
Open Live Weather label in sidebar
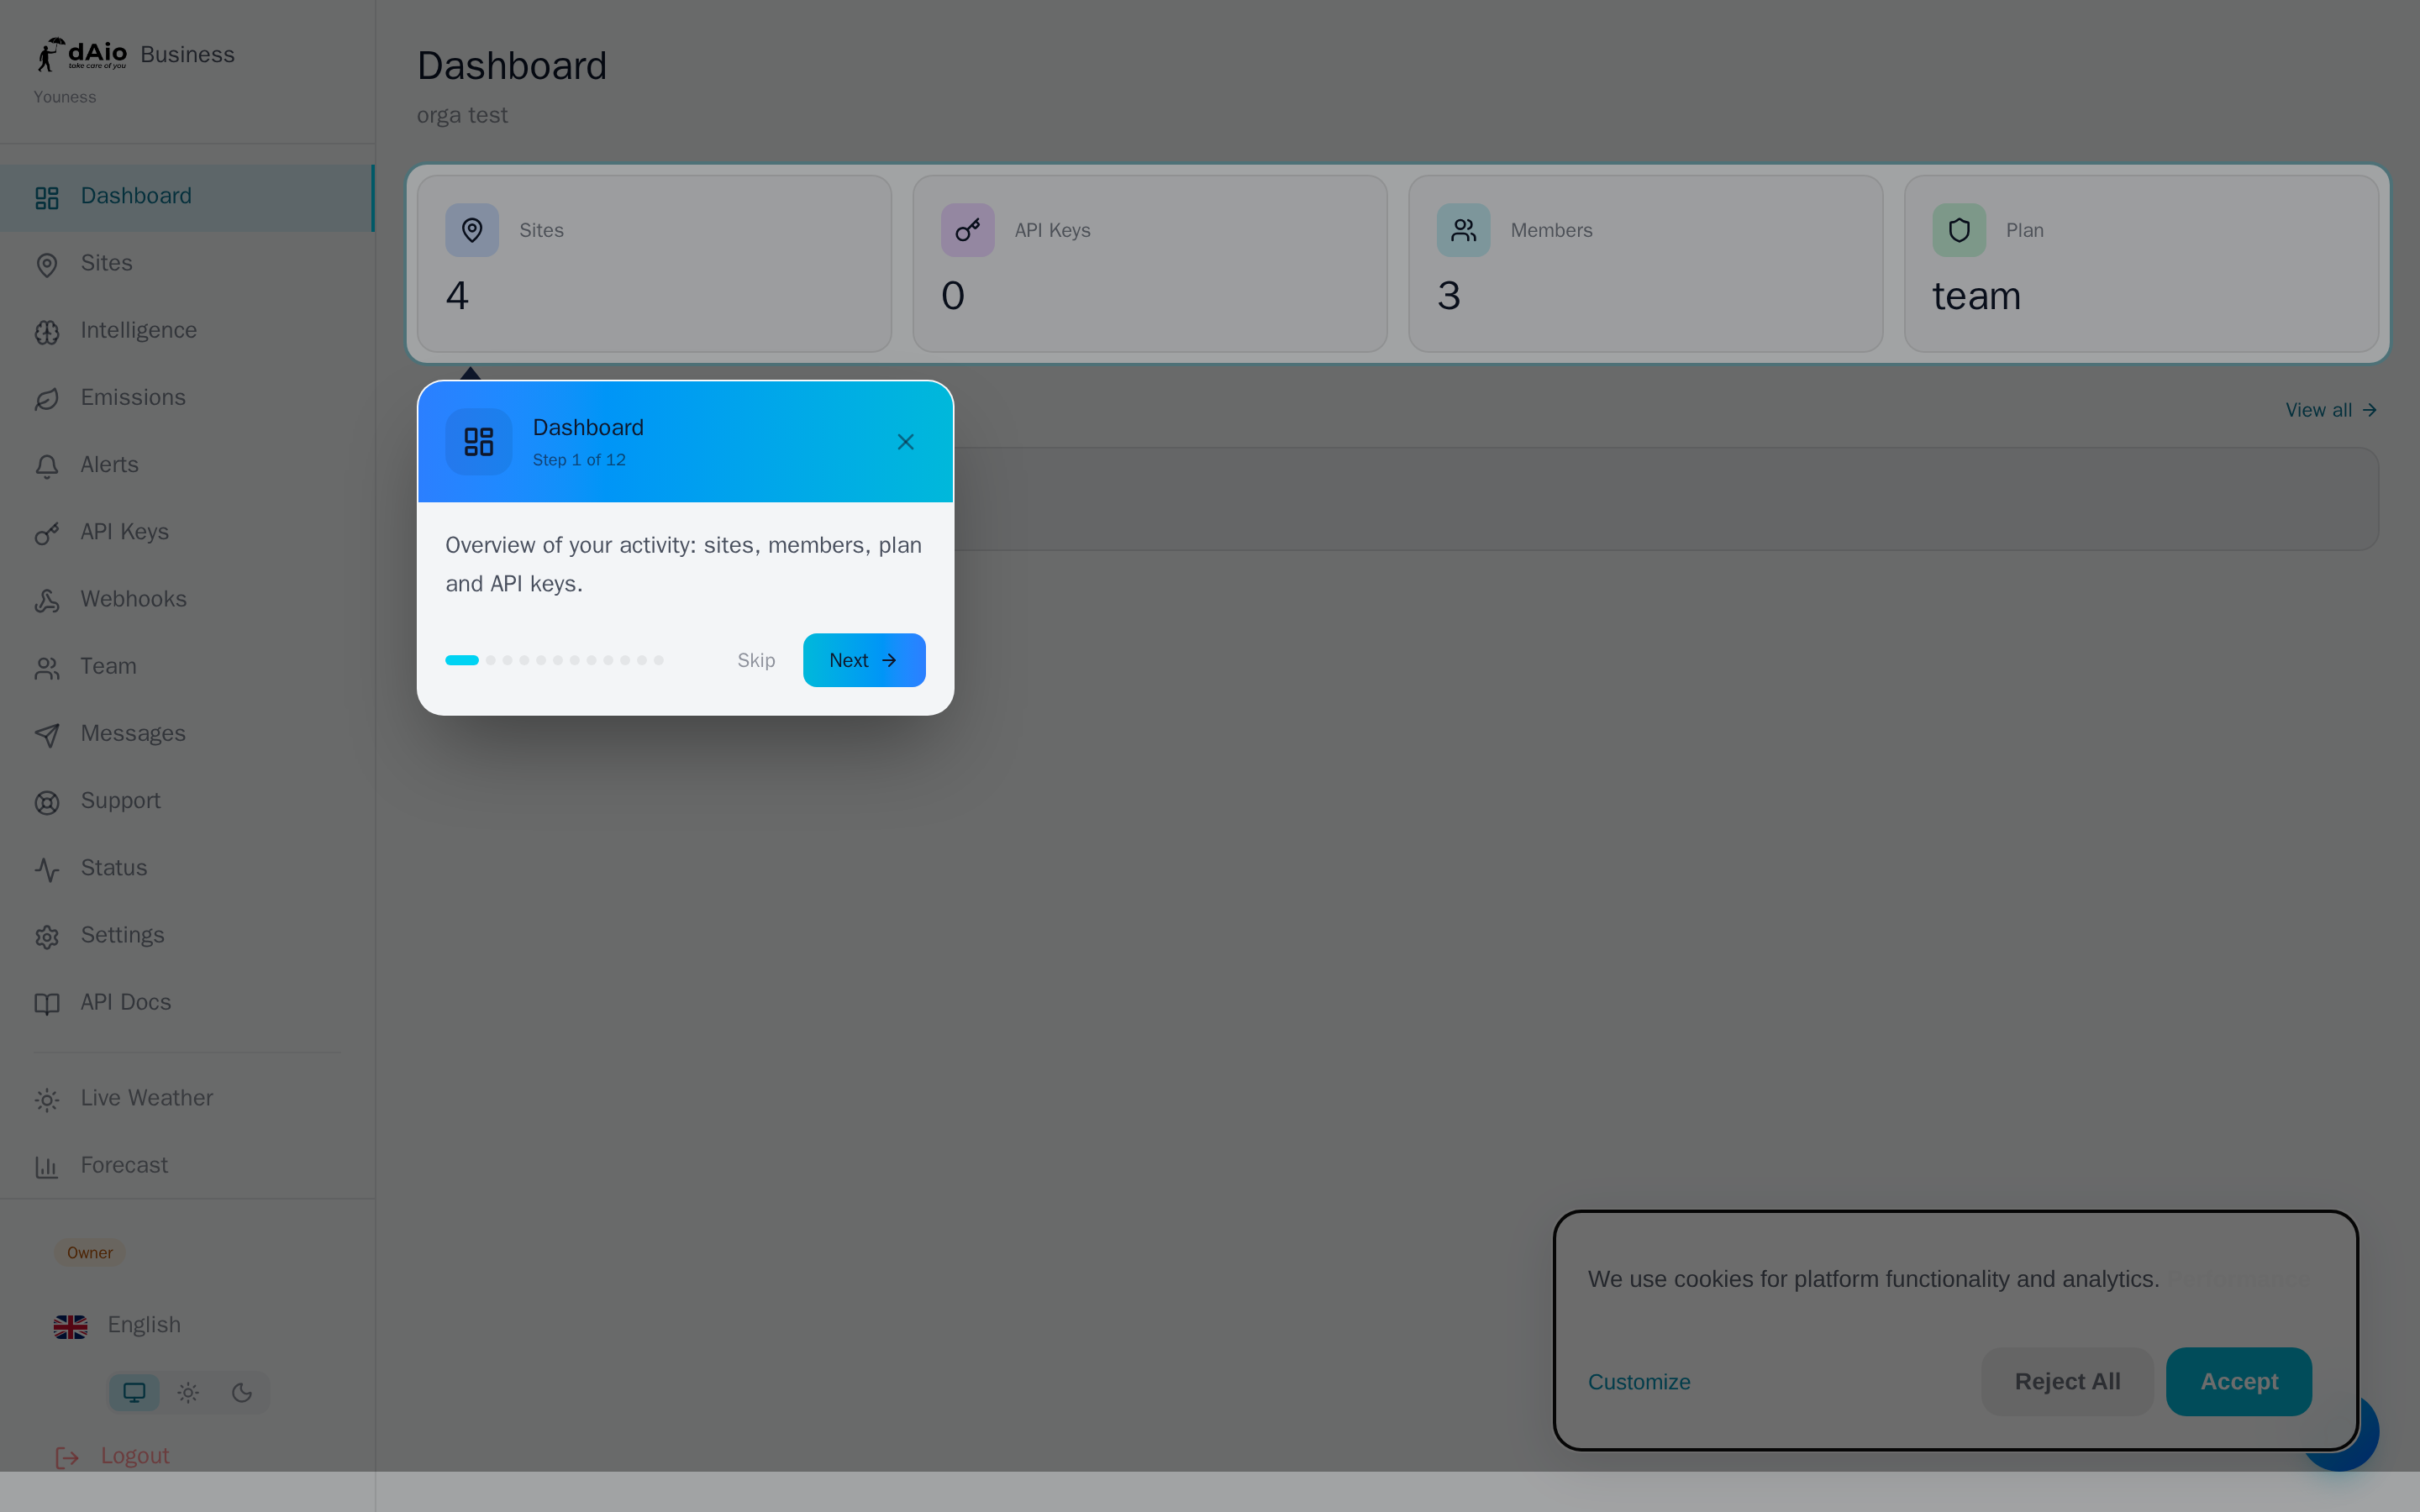[x=147, y=1098]
